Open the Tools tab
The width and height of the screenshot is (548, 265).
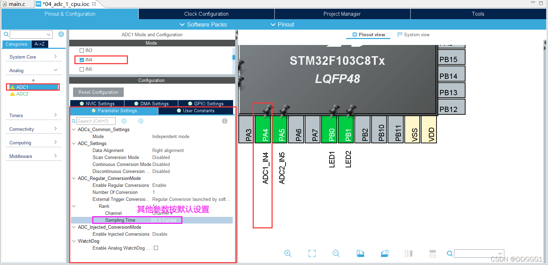pos(478,14)
